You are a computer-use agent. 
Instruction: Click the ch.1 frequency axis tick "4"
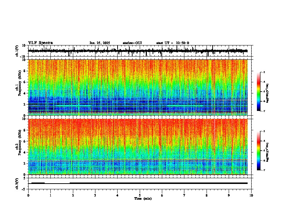click(x=25, y=93)
